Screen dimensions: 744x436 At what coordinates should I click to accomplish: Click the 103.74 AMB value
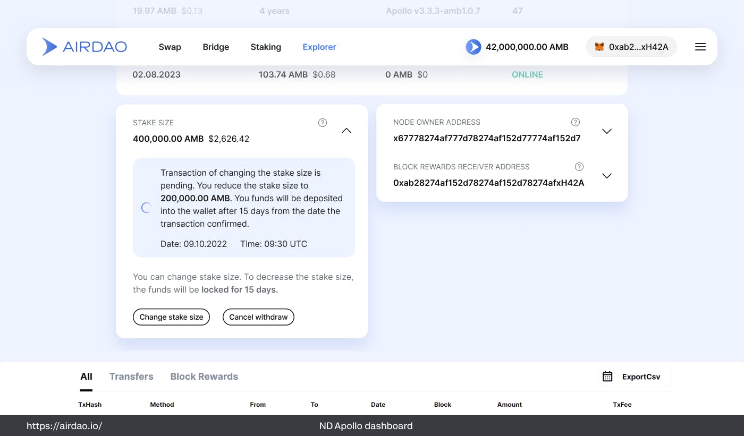[283, 74]
